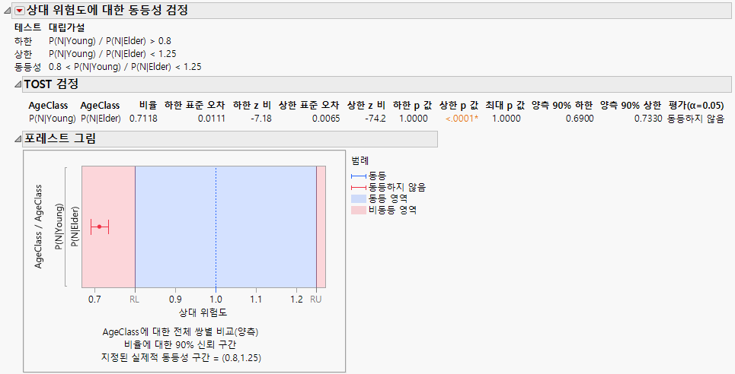Select the 동등 영역 blue legend swatch
Viewport: 735px width, 374px height.
point(359,198)
